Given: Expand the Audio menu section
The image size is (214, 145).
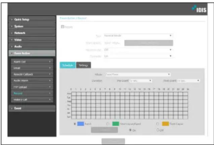Looking at the screenshot, I should pyautogui.click(x=32, y=46).
